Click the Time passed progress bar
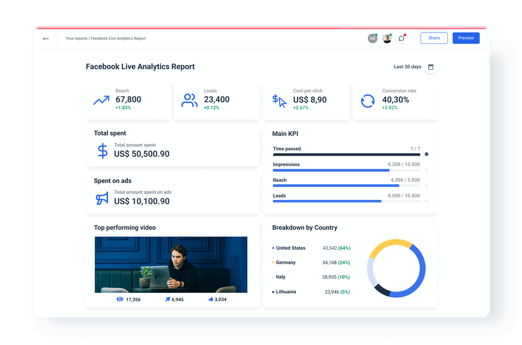 pyautogui.click(x=346, y=155)
